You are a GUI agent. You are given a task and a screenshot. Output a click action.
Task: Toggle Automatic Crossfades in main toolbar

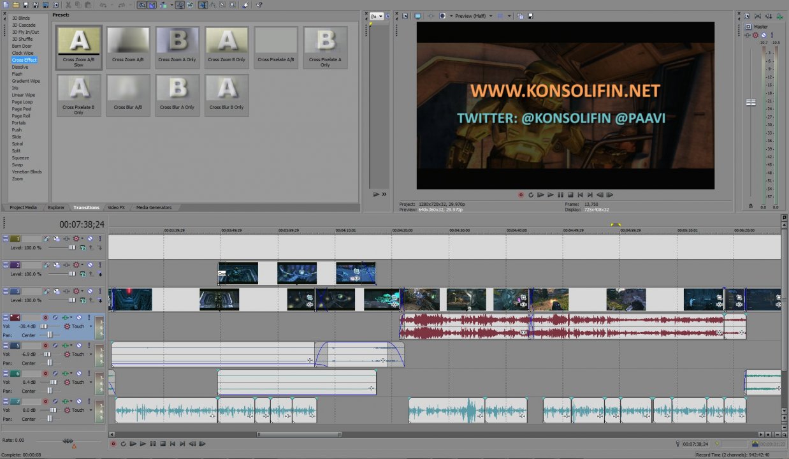coord(152,5)
